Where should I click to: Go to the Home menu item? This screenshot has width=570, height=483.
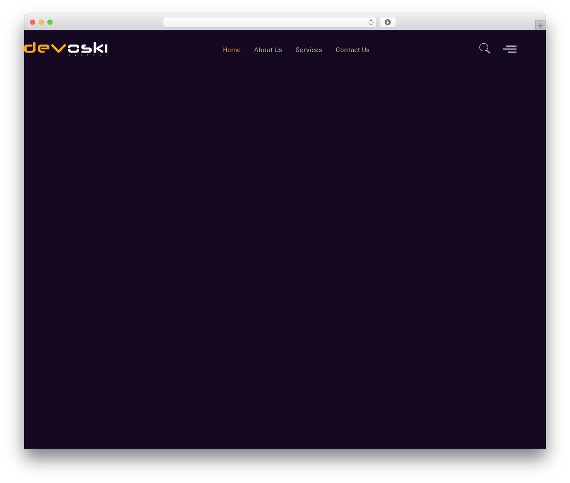pyautogui.click(x=232, y=50)
